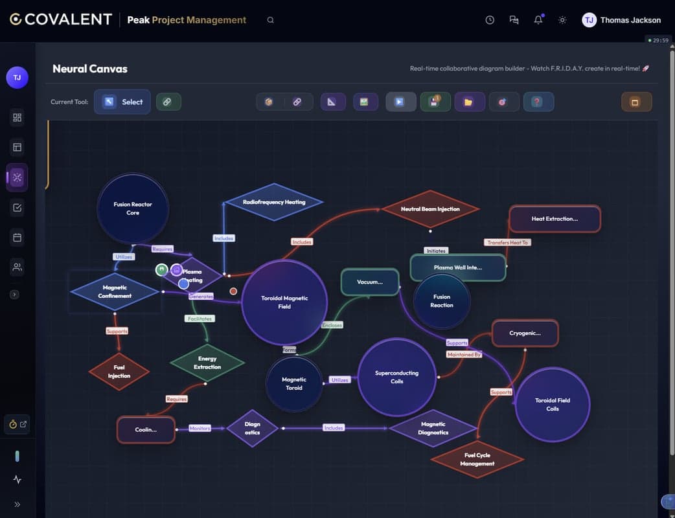
Task: Click the image picture icon in toolbar
Action: 365,102
